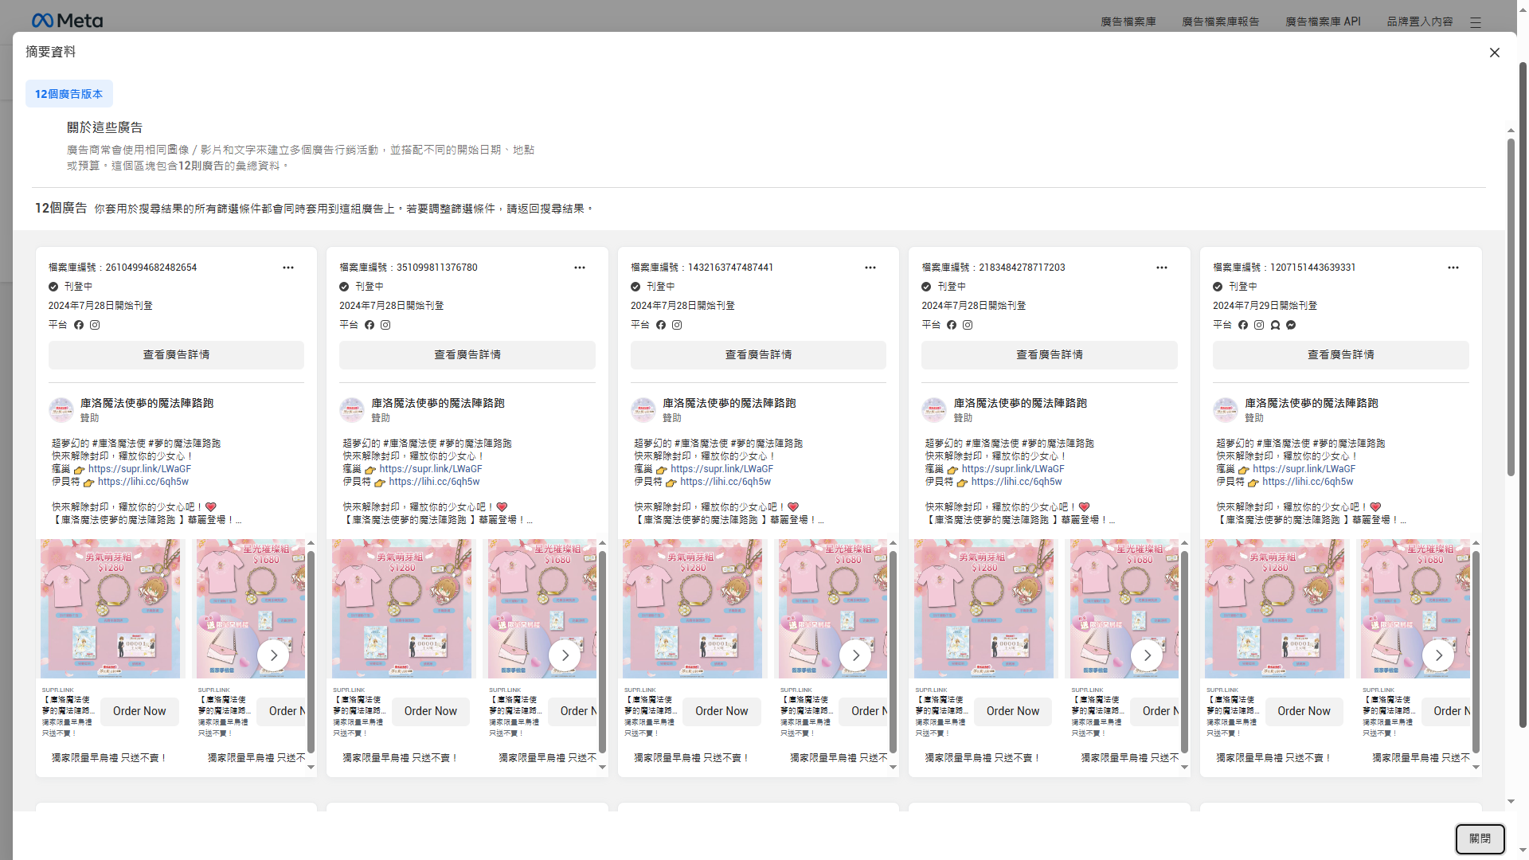Image resolution: width=1529 pixels, height=860 pixels.
Task: Open second product image on ad 351099811376780
Action: (542, 609)
